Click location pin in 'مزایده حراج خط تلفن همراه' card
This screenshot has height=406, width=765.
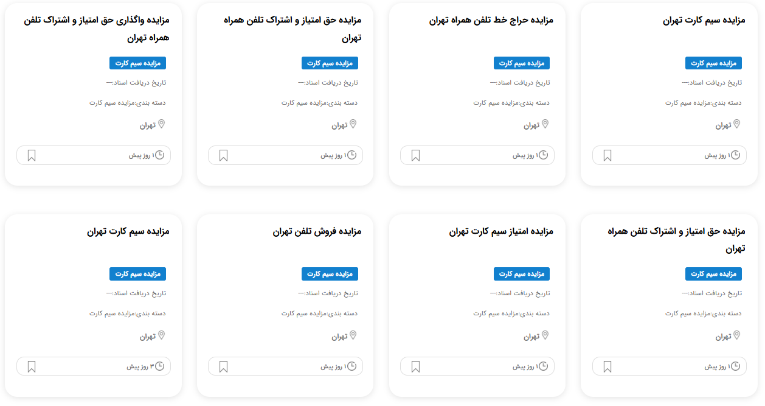[x=545, y=125]
